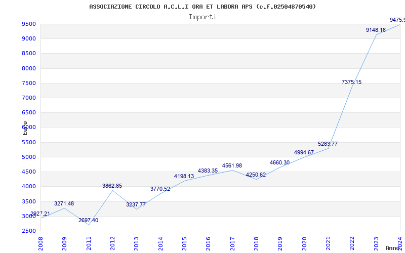
Task: Click y-axis value 5000
Action: [x=29, y=157]
